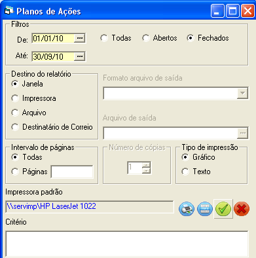Viewport: 256px width, 258px height.
Task: Choose Impressora as report destination
Action: tap(15, 98)
